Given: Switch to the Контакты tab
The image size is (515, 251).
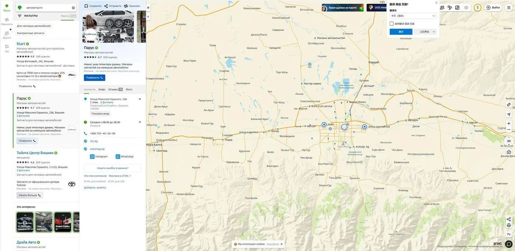Looking at the screenshot, I should coord(90,90).
